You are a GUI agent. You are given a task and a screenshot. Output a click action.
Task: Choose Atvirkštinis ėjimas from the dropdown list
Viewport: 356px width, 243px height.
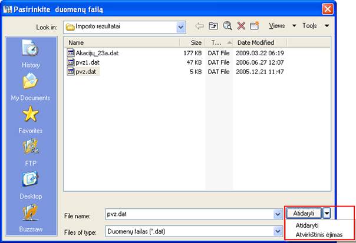318,234
